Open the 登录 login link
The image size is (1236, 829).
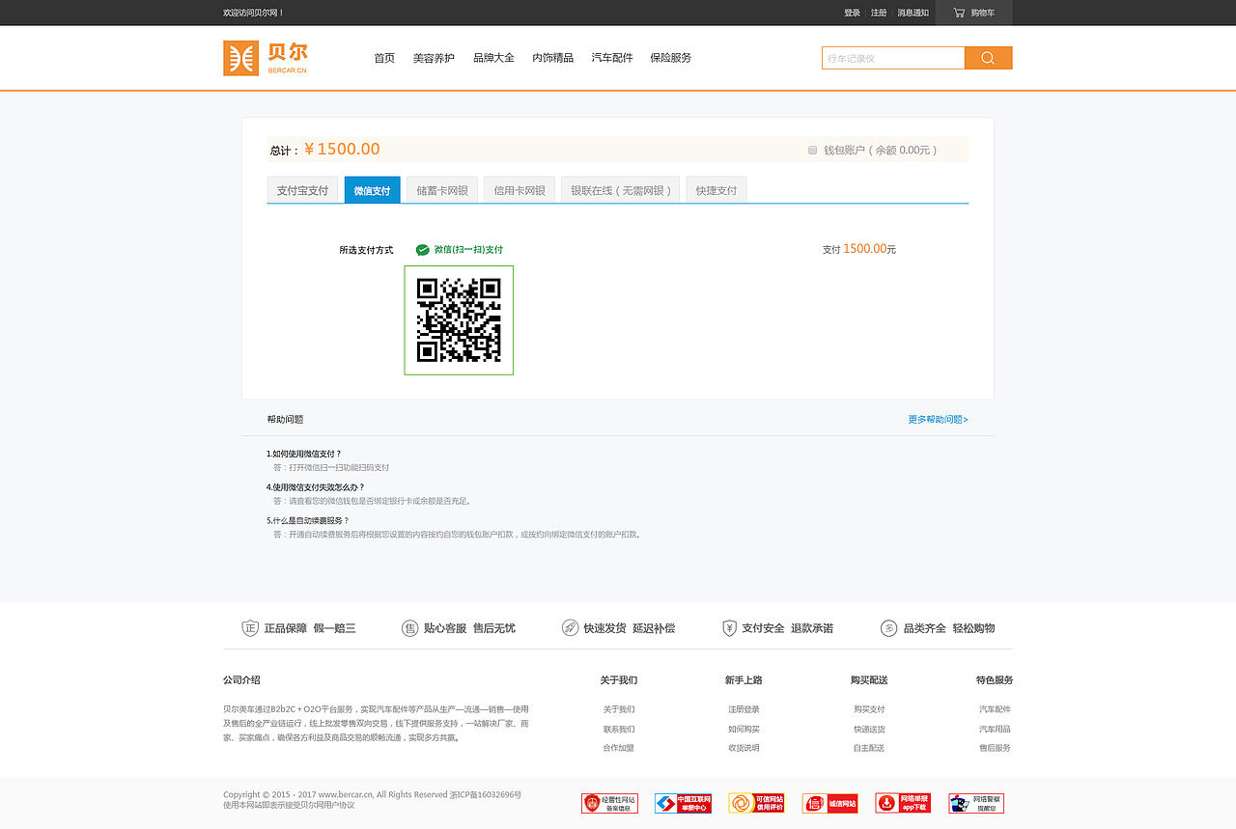850,13
